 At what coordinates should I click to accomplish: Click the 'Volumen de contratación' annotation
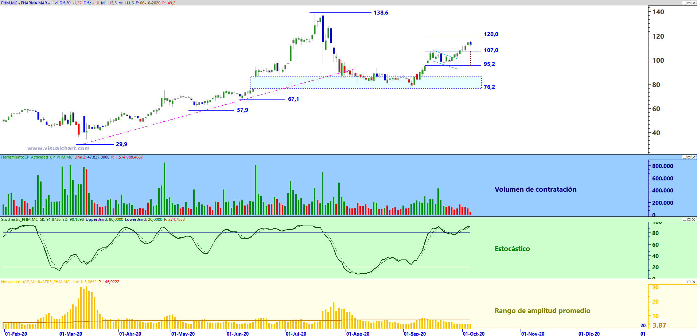536,189
